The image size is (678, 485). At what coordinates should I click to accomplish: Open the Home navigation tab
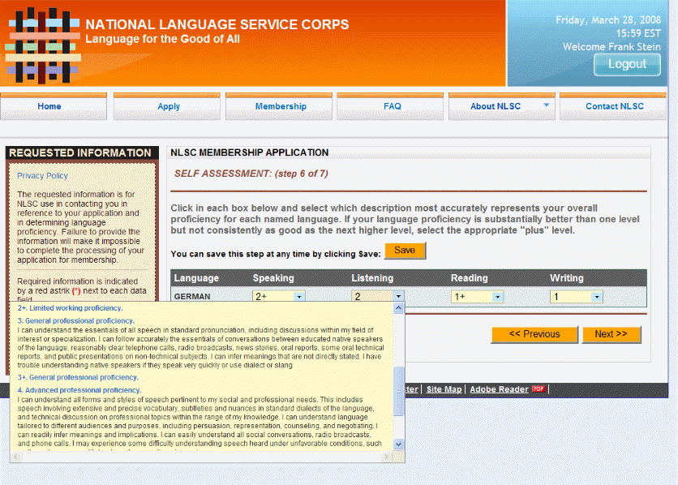[54, 106]
